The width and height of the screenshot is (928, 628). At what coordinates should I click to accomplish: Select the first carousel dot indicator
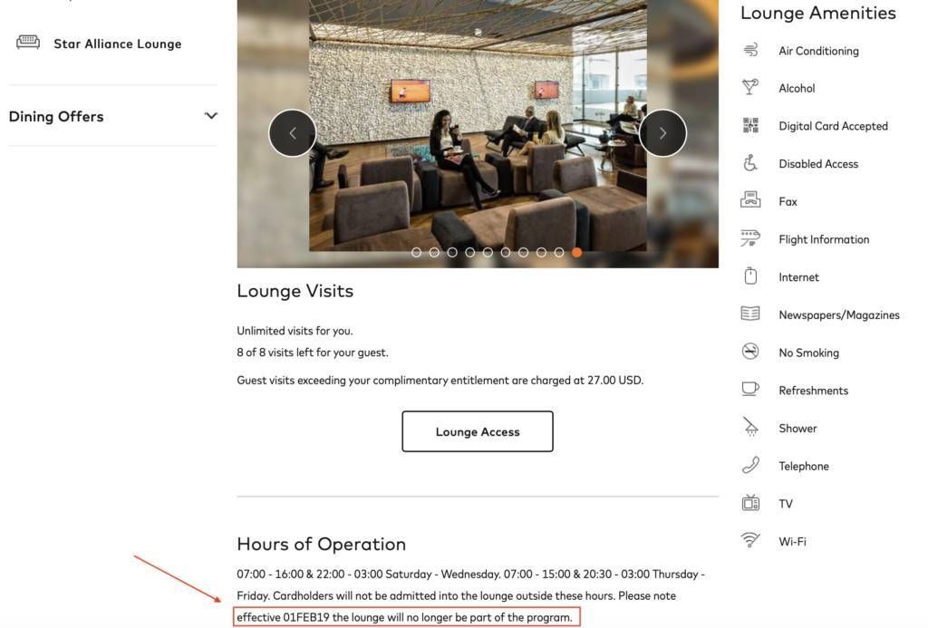tap(417, 252)
